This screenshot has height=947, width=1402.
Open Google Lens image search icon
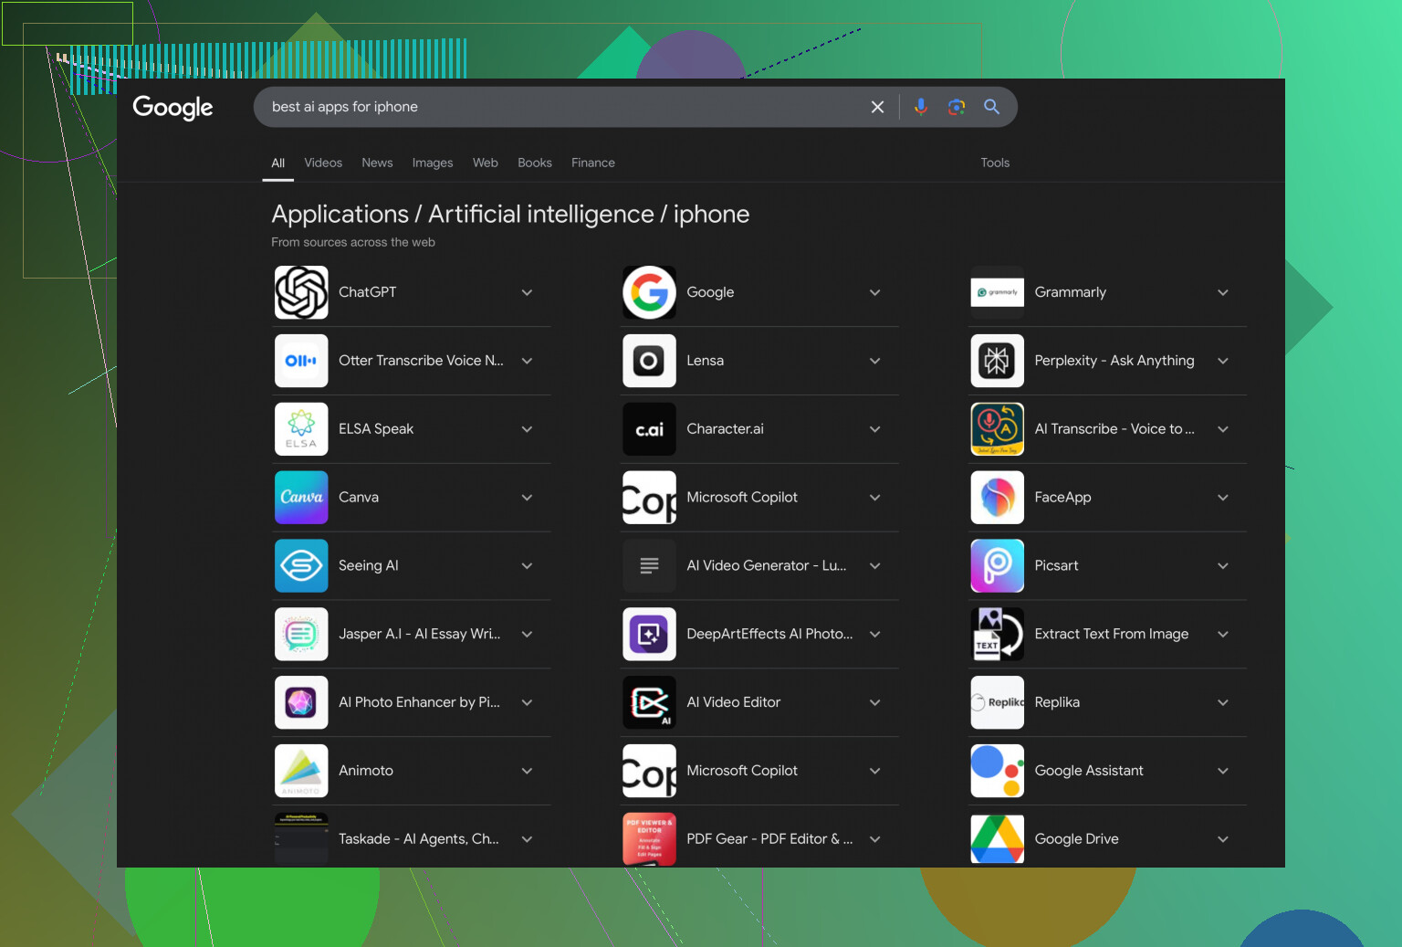[956, 107]
